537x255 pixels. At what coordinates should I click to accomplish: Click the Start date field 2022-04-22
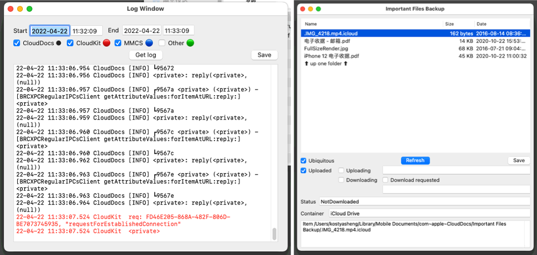tap(50, 30)
